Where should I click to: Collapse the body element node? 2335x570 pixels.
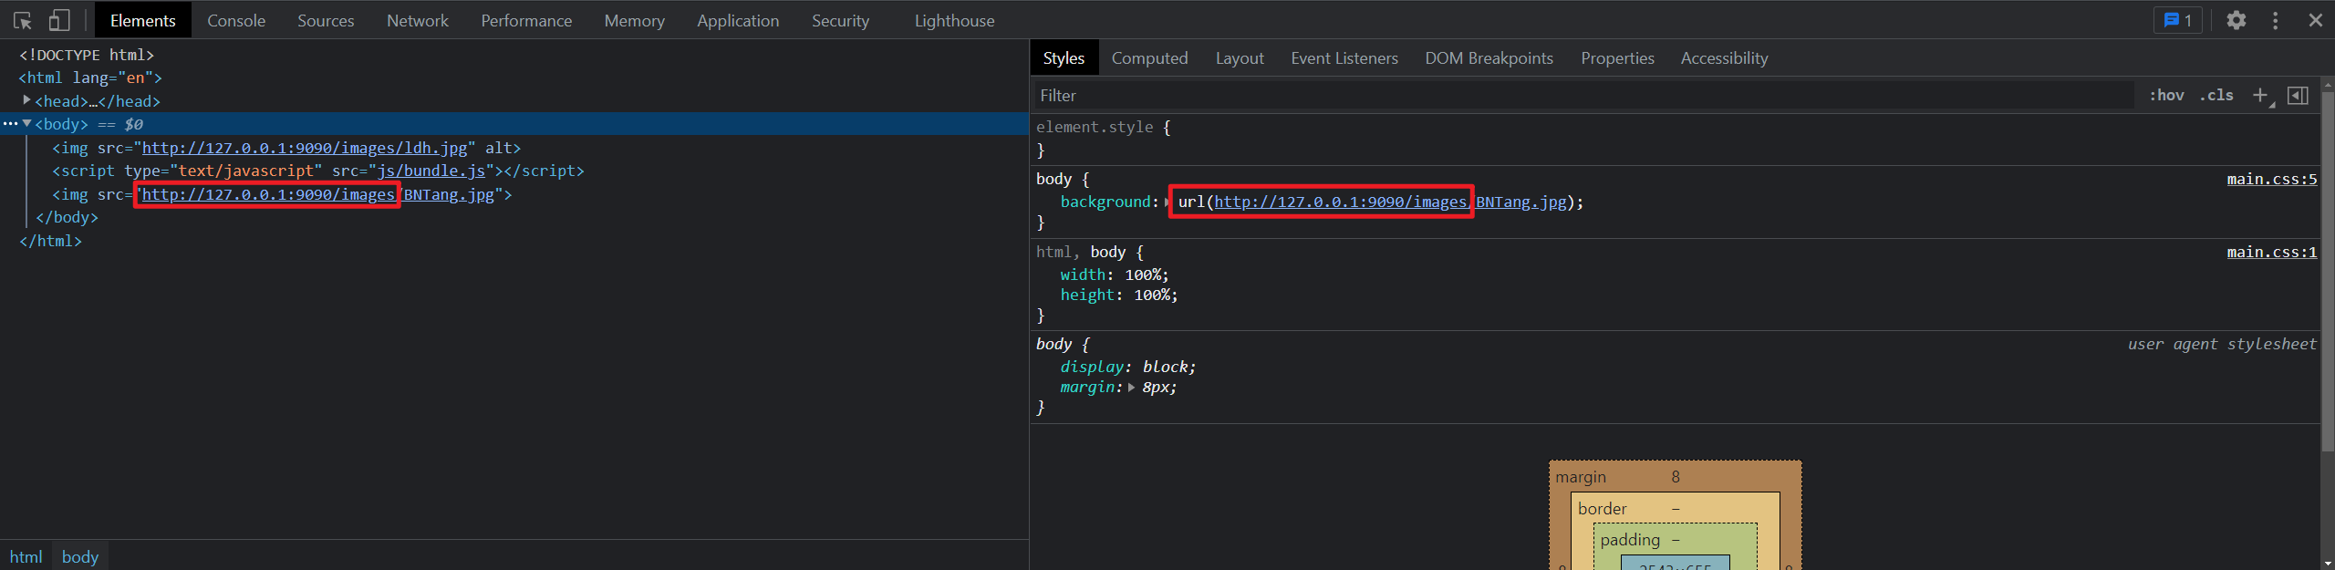[26, 124]
